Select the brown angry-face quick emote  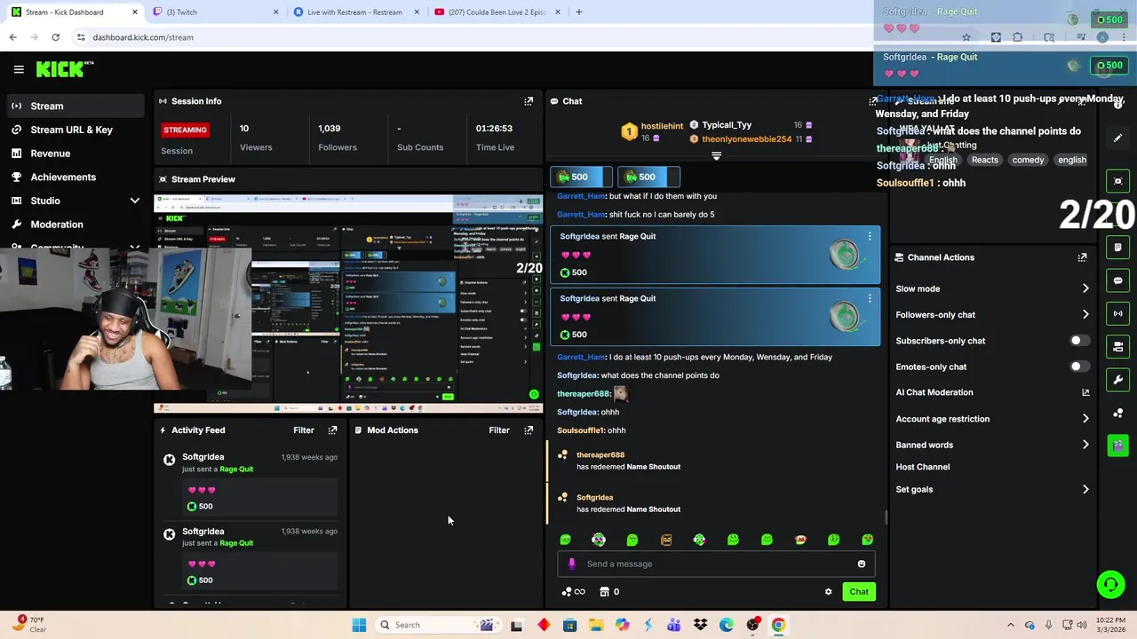[x=666, y=540]
